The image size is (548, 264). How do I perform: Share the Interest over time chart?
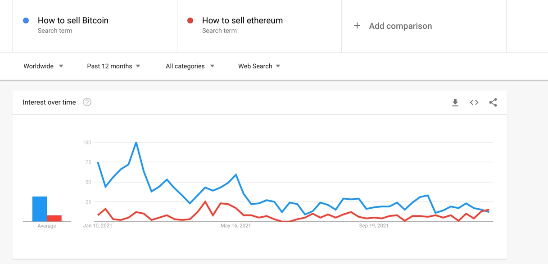click(493, 102)
